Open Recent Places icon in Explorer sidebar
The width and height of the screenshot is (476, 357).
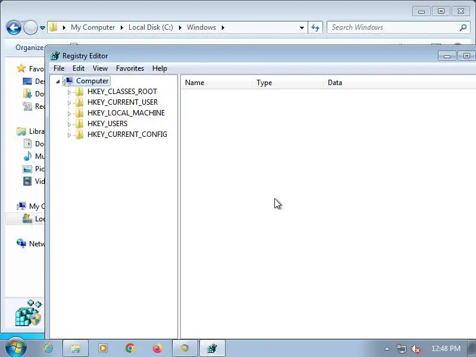tap(27, 107)
